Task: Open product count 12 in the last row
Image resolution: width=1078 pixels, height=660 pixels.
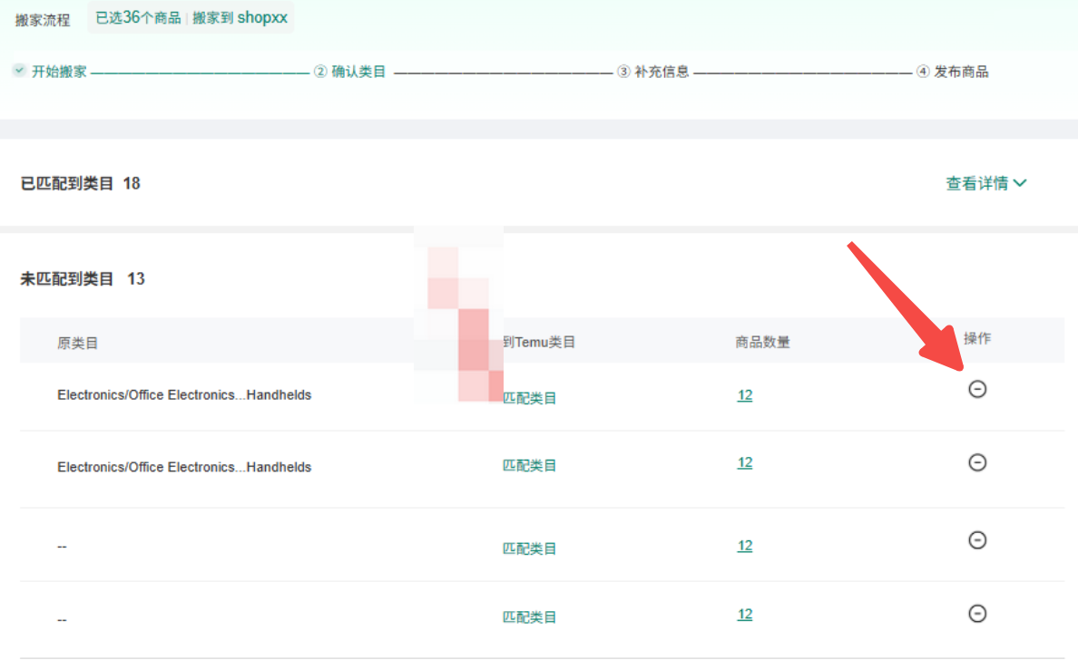Action: pyautogui.click(x=745, y=615)
